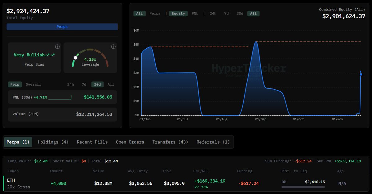Click the blue endpoint dot on the equity chart
This screenshot has width=372, height=194.
point(361,74)
